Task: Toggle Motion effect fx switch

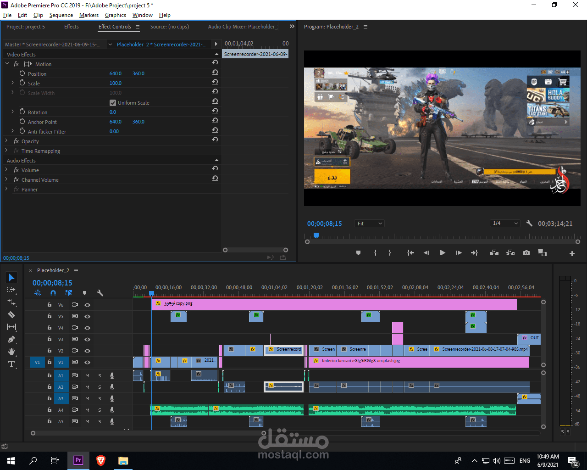Action: [16, 64]
